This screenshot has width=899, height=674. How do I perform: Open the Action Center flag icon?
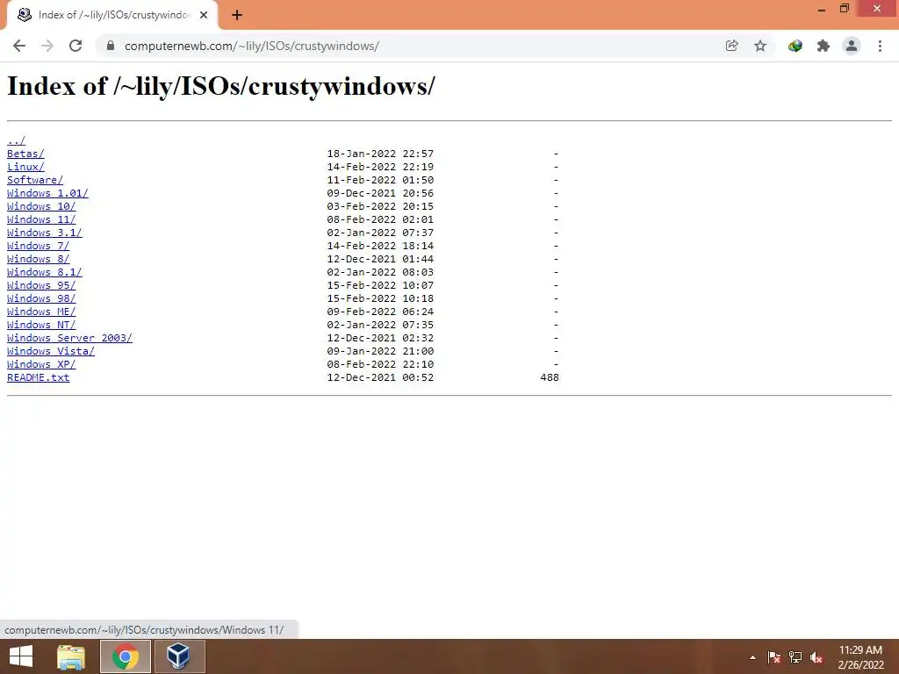774,657
